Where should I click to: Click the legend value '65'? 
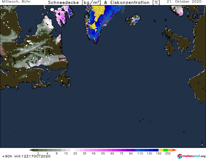112,153
